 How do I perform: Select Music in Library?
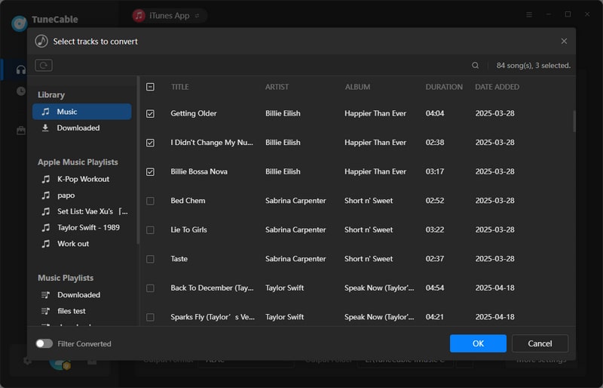82,112
